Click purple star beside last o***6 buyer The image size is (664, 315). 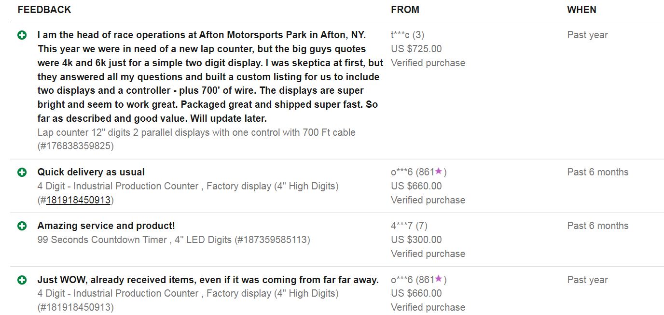[x=439, y=279]
